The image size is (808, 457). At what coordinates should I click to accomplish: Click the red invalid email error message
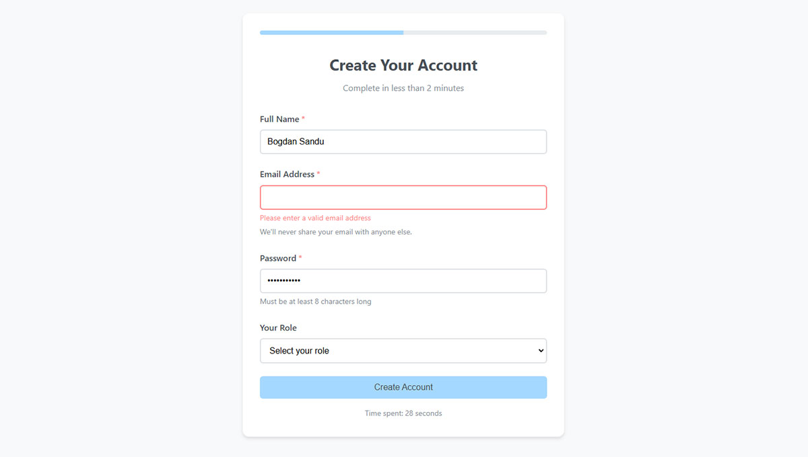point(315,218)
